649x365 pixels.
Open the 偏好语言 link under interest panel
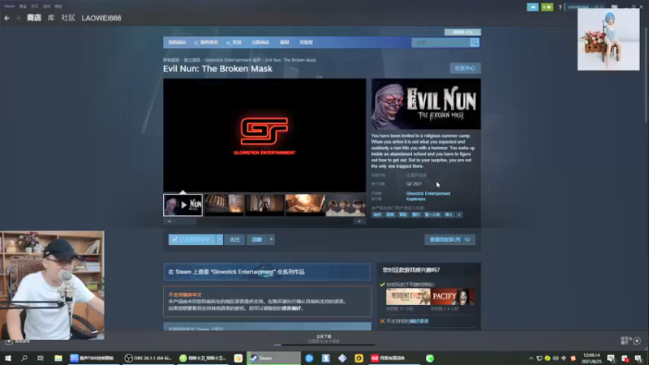point(419,321)
